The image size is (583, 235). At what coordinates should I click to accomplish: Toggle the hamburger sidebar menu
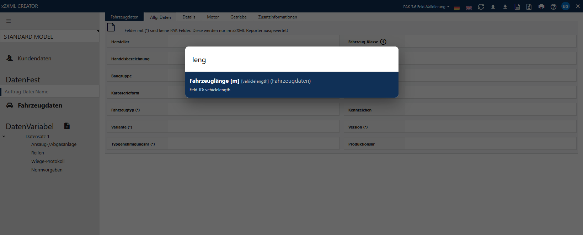click(9, 21)
